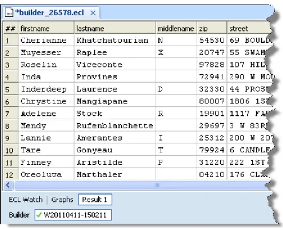Image resolution: width=283 pixels, height=230 pixels.
Task: Select the cell 'Rufenblanchette'
Action: coord(115,126)
